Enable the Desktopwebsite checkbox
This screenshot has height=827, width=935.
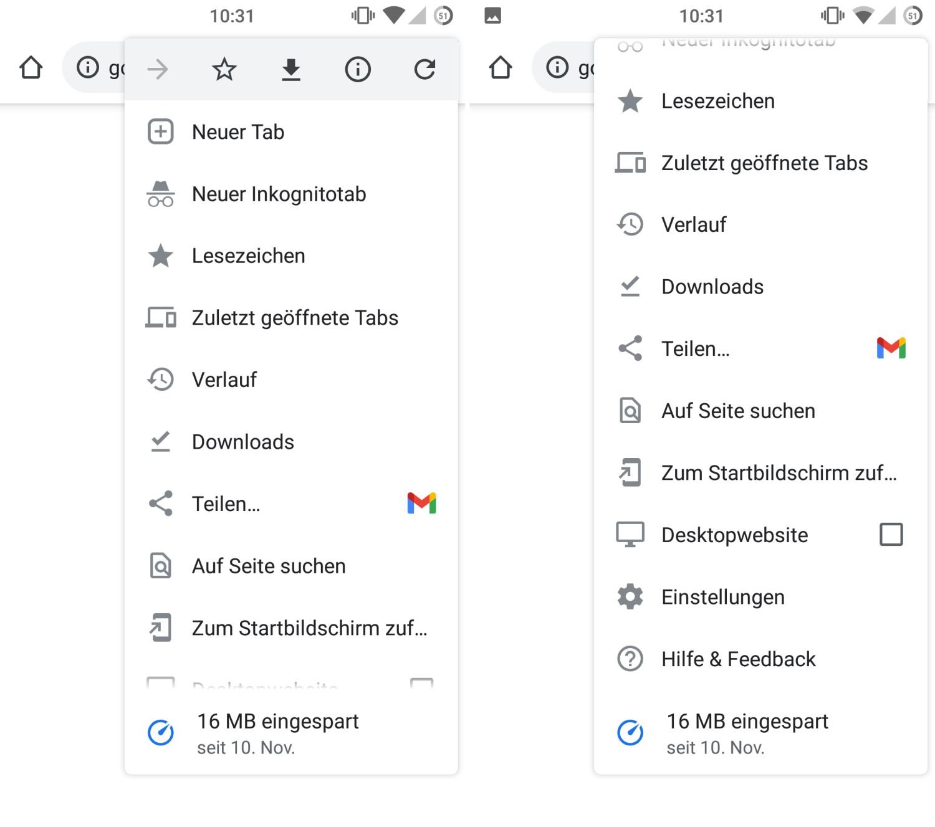click(x=891, y=534)
